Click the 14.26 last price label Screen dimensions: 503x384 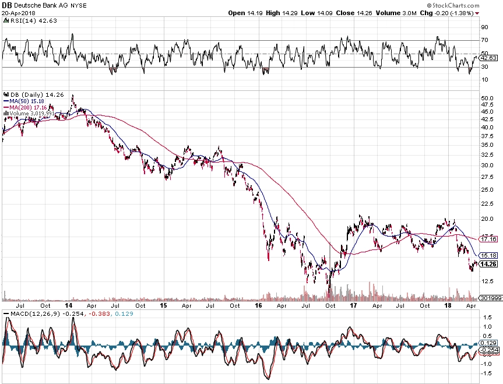pyautogui.click(x=489, y=264)
